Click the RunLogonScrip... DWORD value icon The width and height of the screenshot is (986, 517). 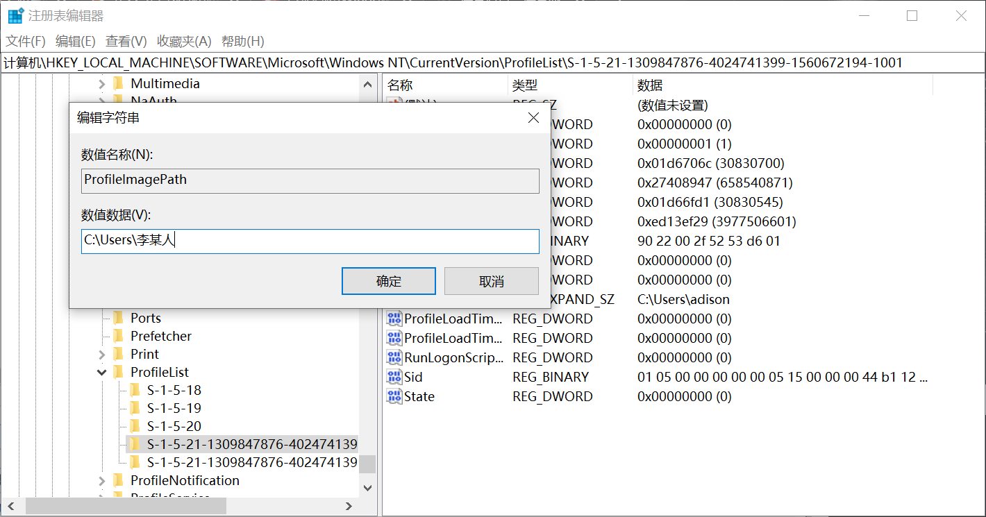tap(394, 357)
